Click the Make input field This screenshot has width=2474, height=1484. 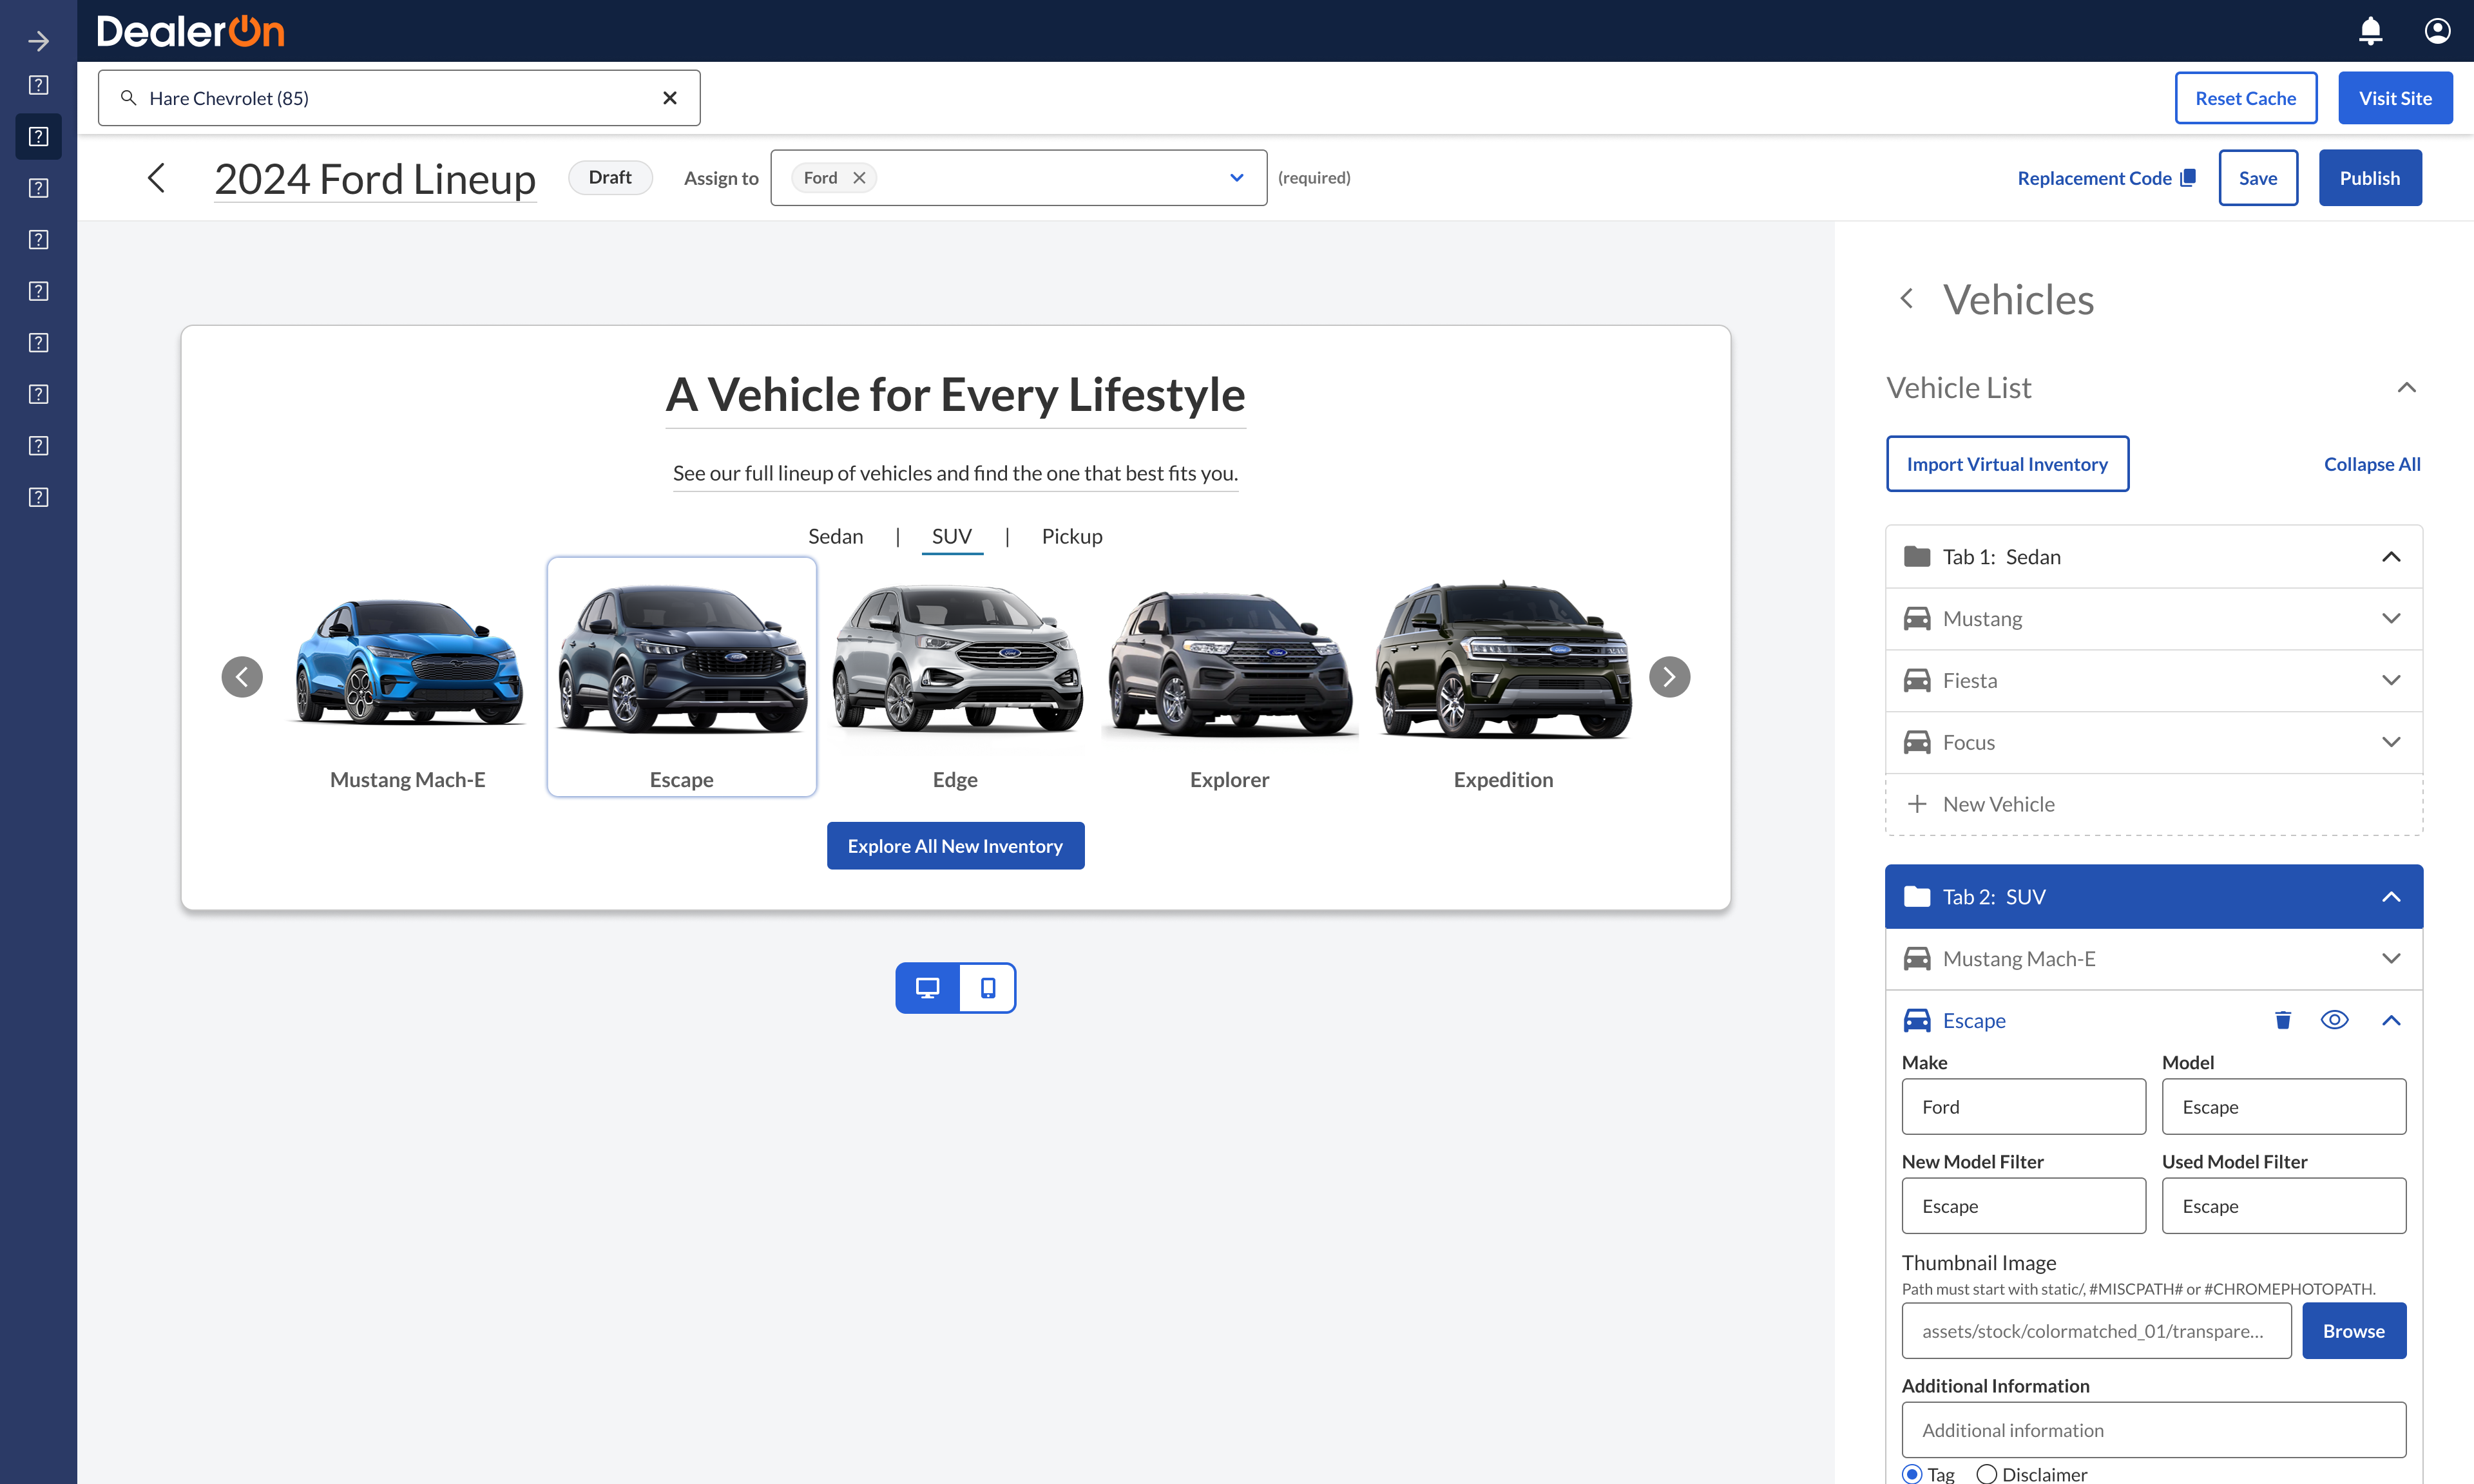point(2023,1107)
